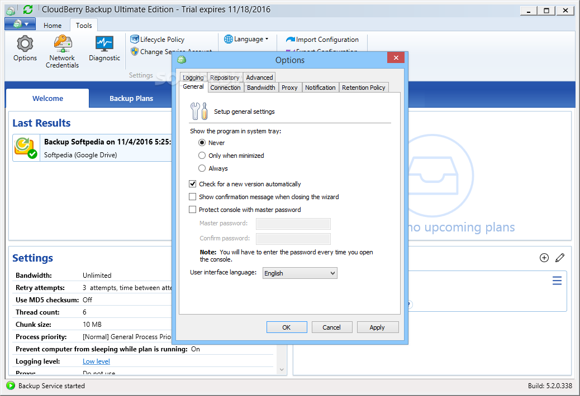Click the CloudBerry app icon in title bar
The height and width of the screenshot is (396, 580).
[x=11, y=11]
